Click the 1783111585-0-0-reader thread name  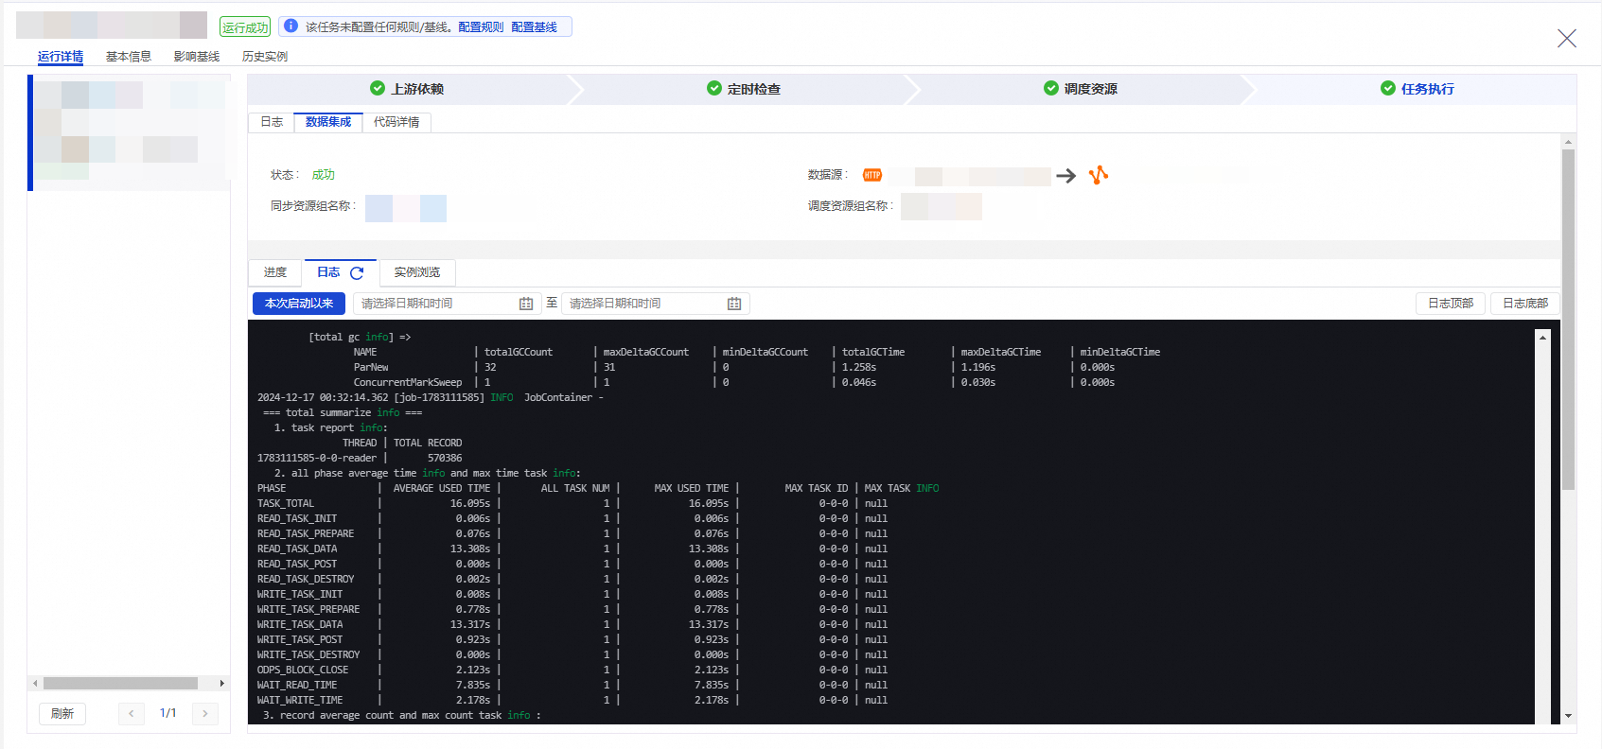click(317, 458)
